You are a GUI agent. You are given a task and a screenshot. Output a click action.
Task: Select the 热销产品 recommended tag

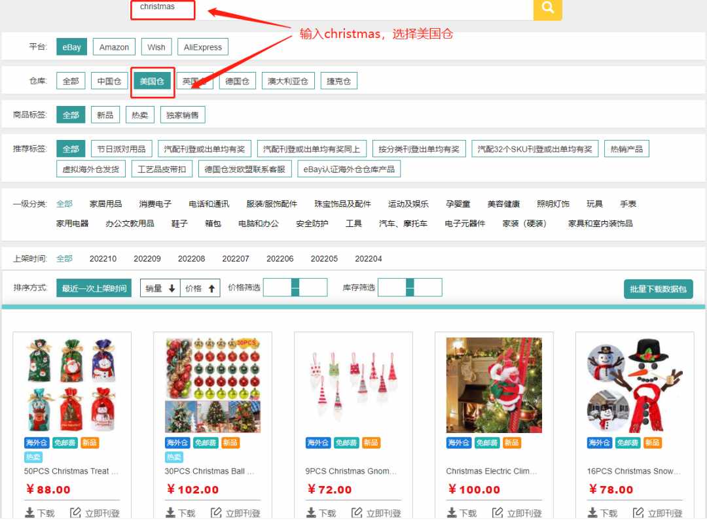click(x=626, y=148)
